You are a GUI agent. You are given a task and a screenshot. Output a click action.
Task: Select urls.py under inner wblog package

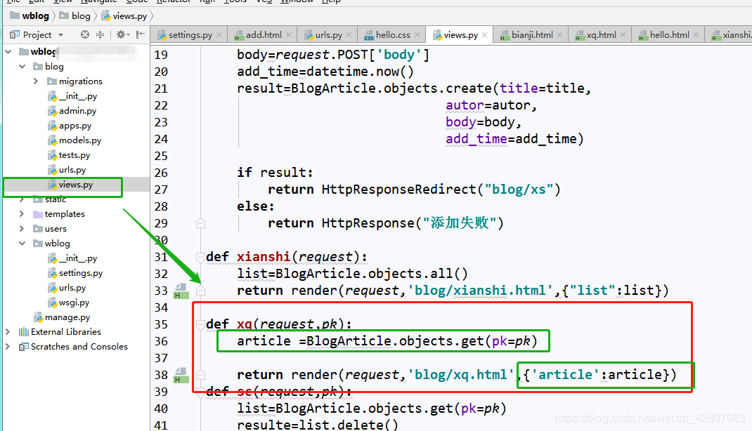point(72,288)
